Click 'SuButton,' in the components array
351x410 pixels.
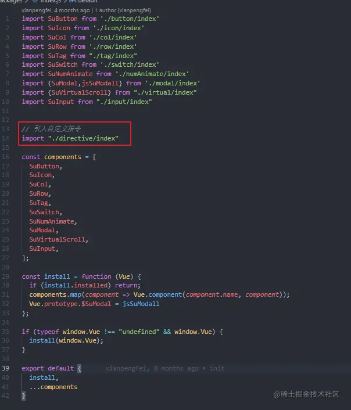pyautogui.click(x=45, y=166)
